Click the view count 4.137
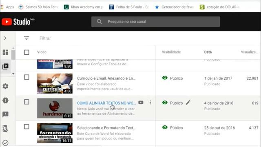 tap(254, 128)
